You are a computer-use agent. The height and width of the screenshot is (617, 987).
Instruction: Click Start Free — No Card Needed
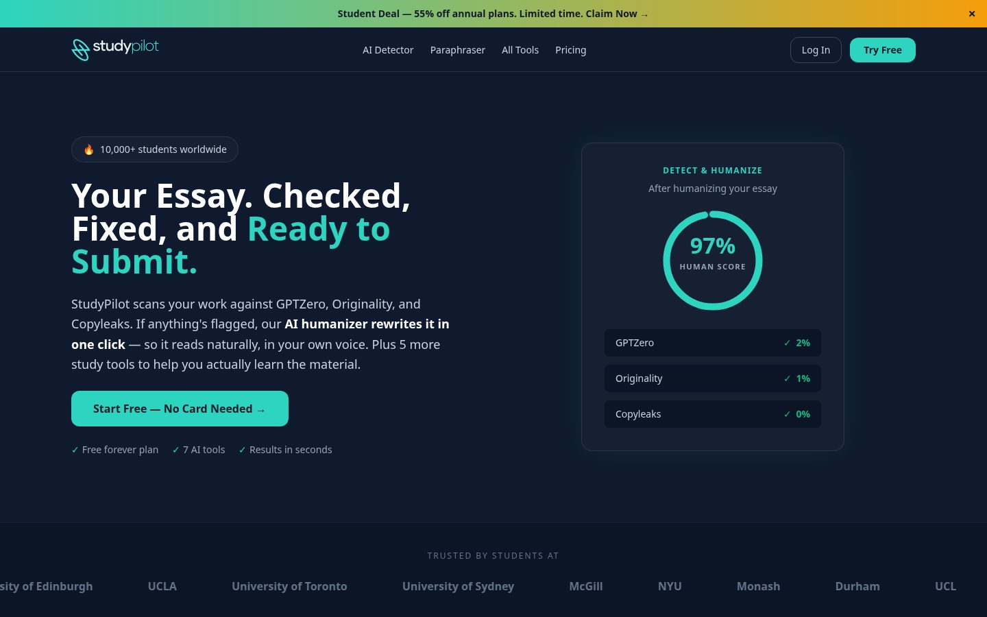(180, 409)
